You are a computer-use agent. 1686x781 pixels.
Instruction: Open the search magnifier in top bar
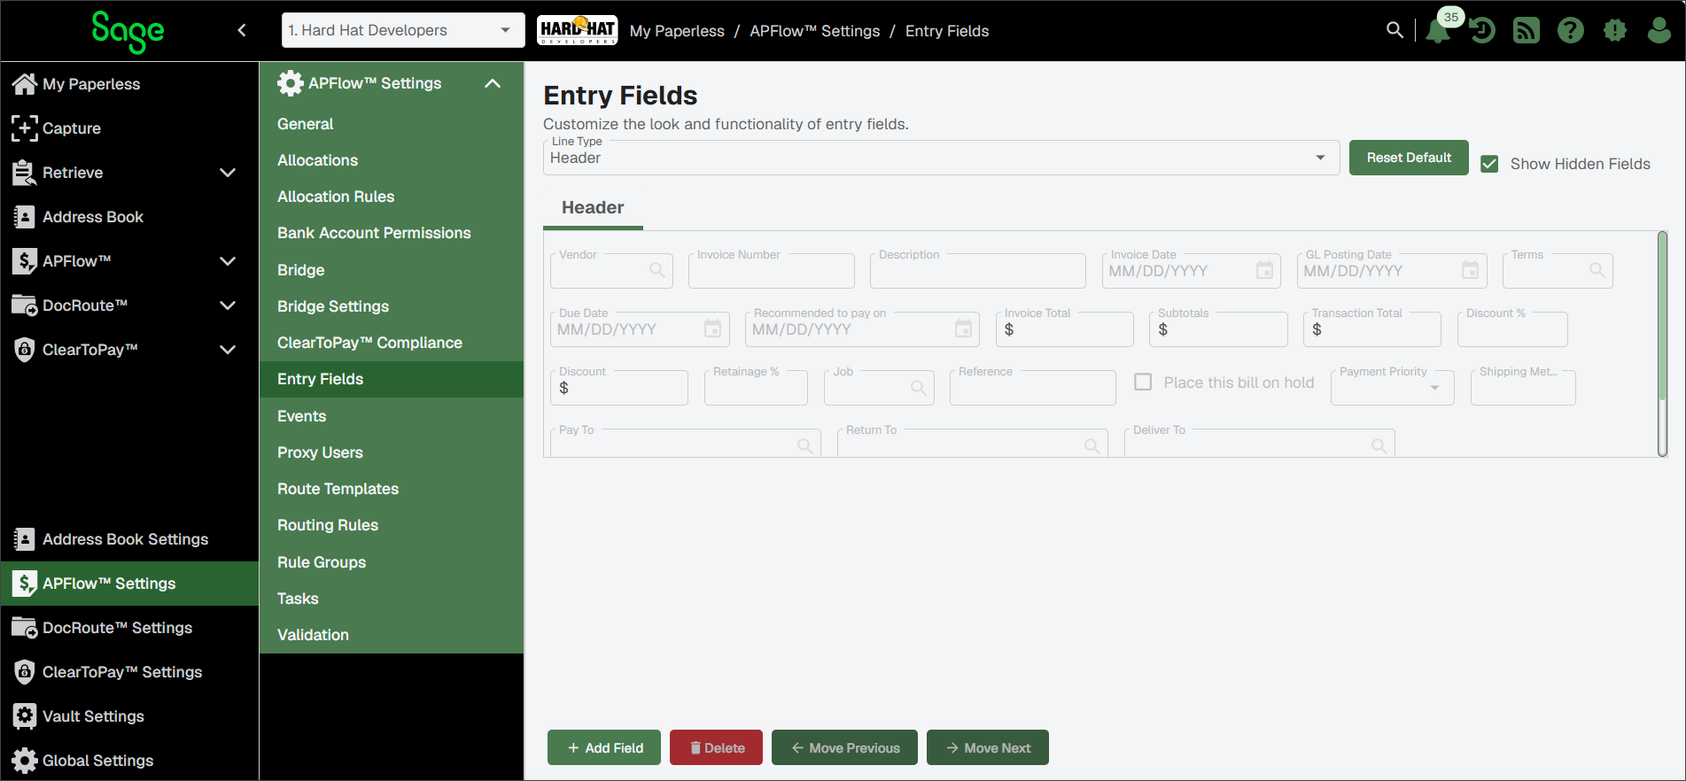tap(1395, 30)
